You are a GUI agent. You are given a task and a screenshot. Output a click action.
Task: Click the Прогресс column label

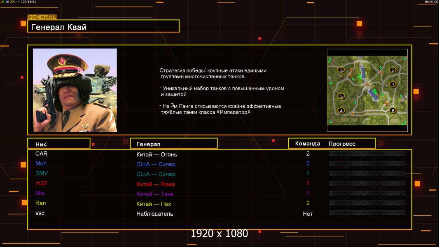(x=342, y=144)
